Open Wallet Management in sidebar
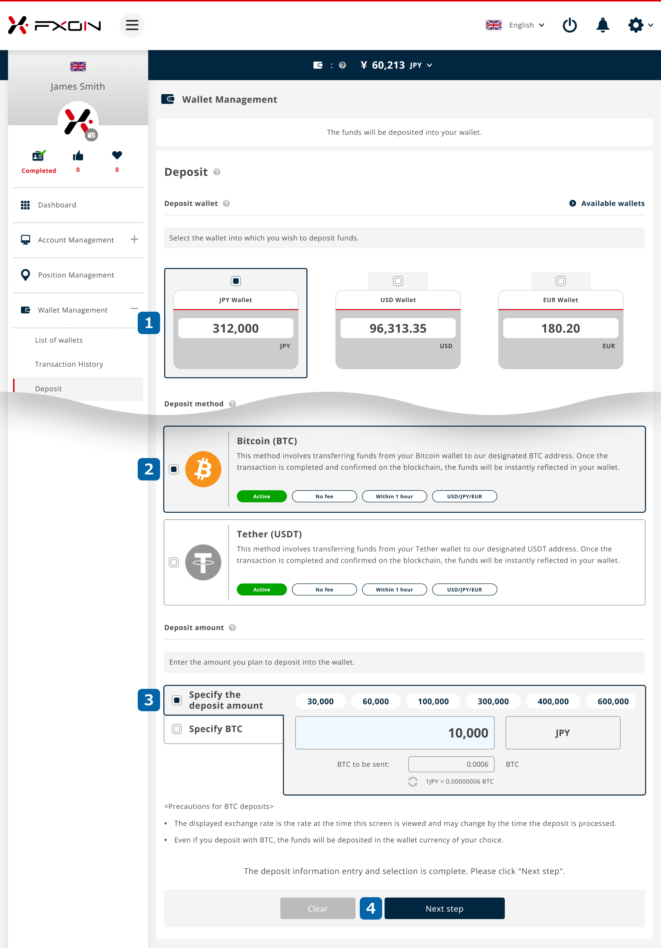 coord(72,310)
